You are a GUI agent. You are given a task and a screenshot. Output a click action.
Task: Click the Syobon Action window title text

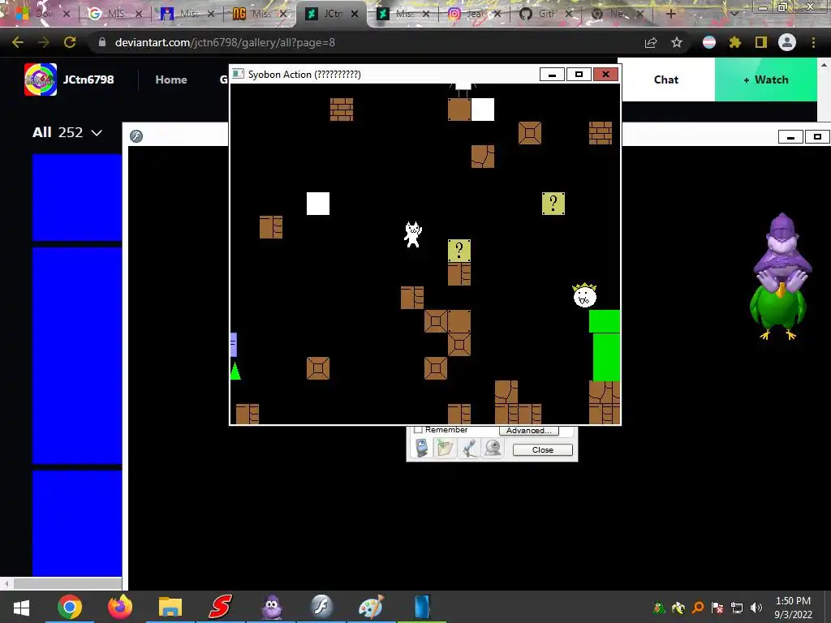click(x=304, y=75)
